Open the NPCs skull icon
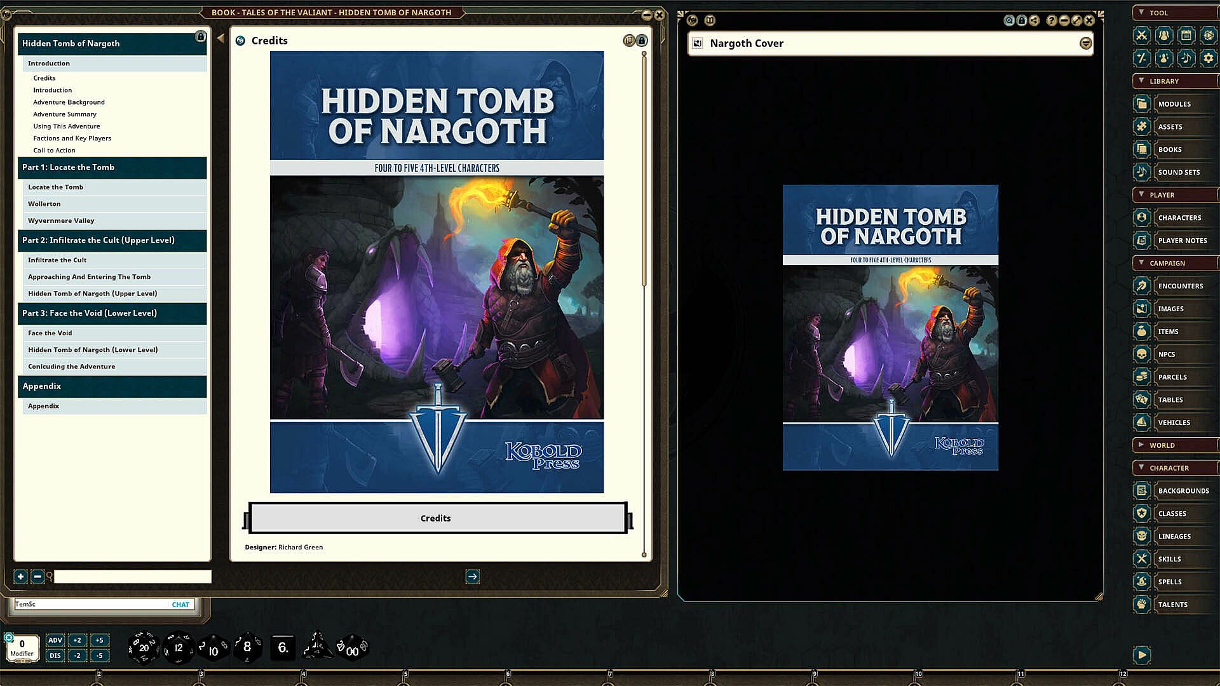 [1141, 354]
